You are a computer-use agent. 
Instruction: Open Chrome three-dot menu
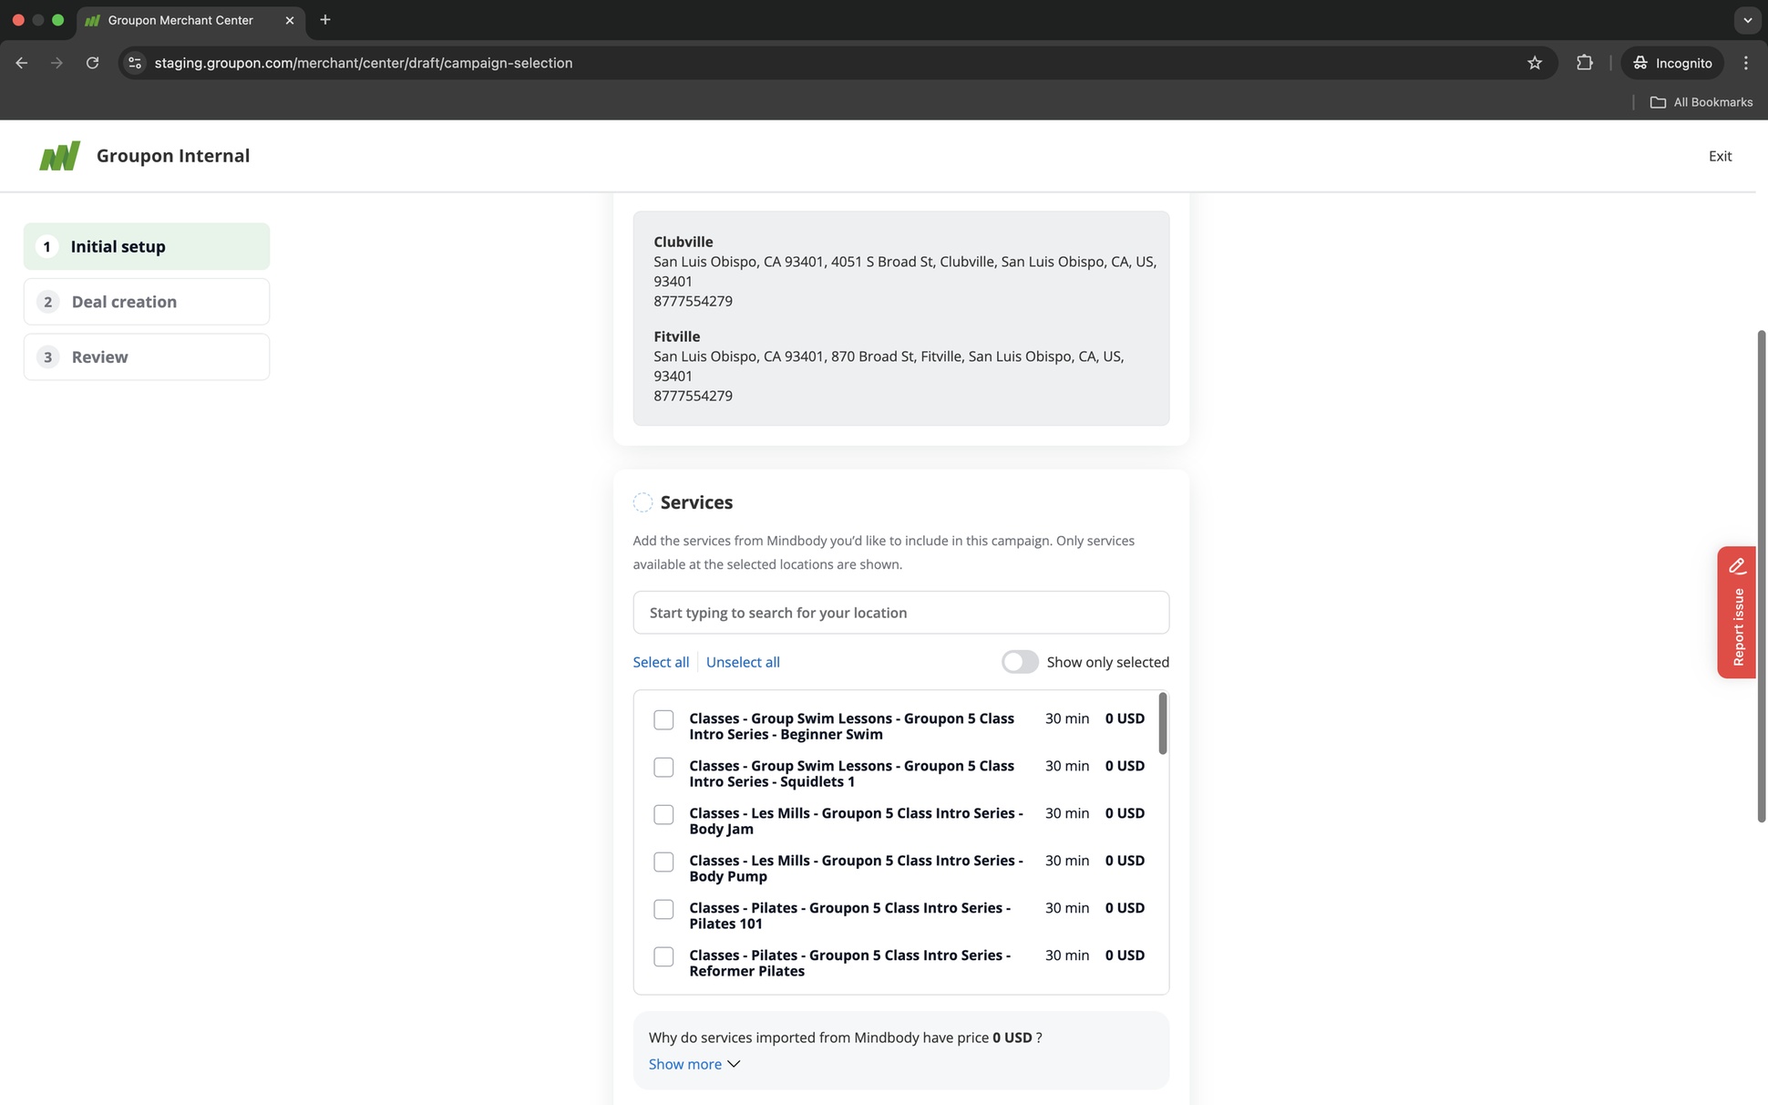[1745, 63]
